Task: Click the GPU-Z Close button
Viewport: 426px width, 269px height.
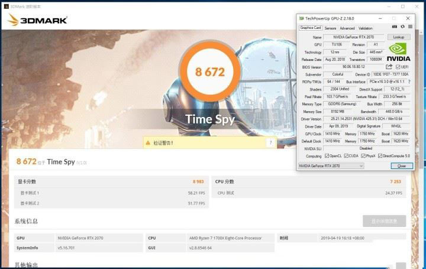Action: coord(402,166)
